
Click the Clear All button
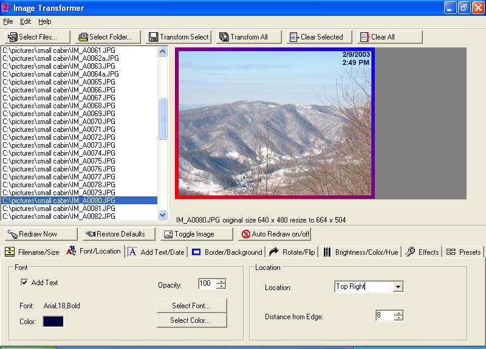click(389, 37)
